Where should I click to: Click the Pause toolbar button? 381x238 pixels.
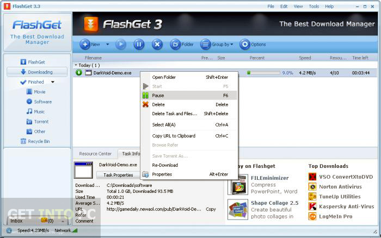tap(139, 45)
